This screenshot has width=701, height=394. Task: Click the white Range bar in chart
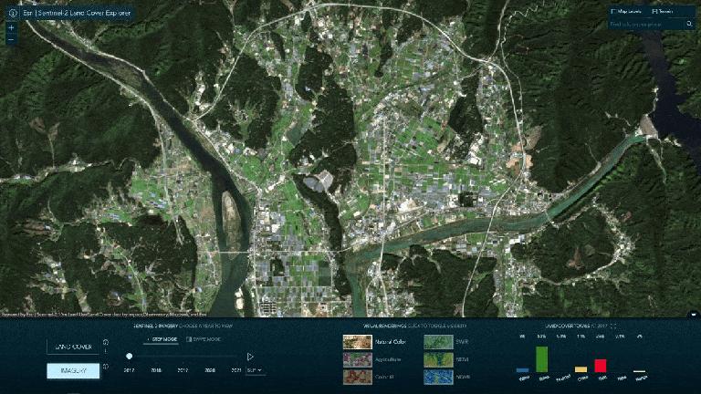tap(640, 371)
